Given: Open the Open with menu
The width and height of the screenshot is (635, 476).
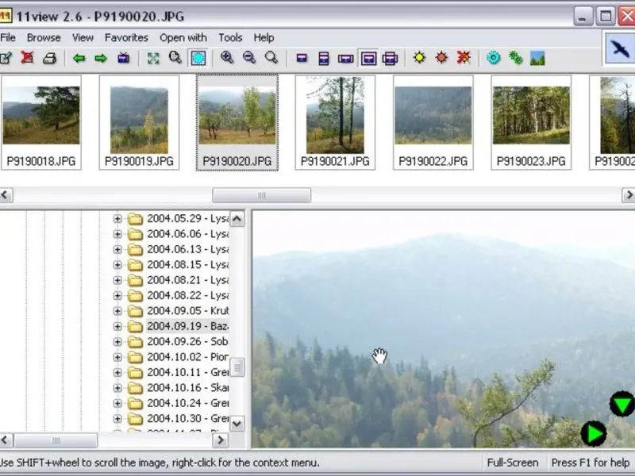Looking at the screenshot, I should click(x=183, y=37).
